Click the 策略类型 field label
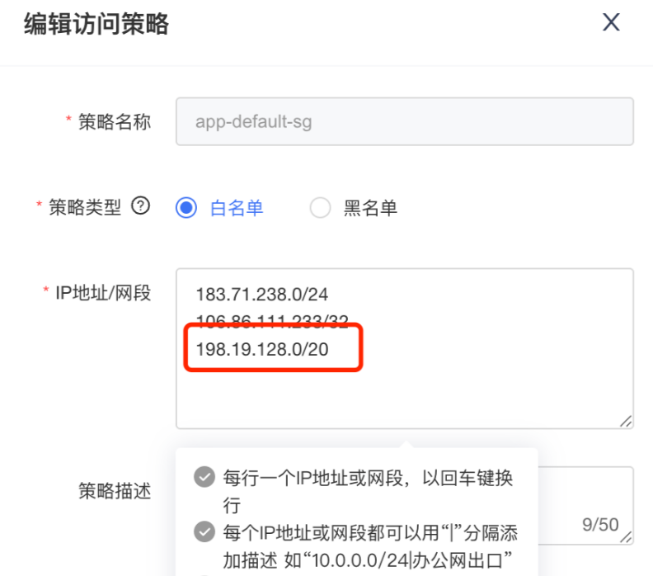Image resolution: width=653 pixels, height=576 pixels. [x=85, y=208]
